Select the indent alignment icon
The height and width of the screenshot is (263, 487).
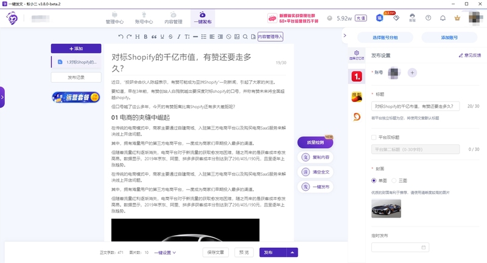click(220, 36)
